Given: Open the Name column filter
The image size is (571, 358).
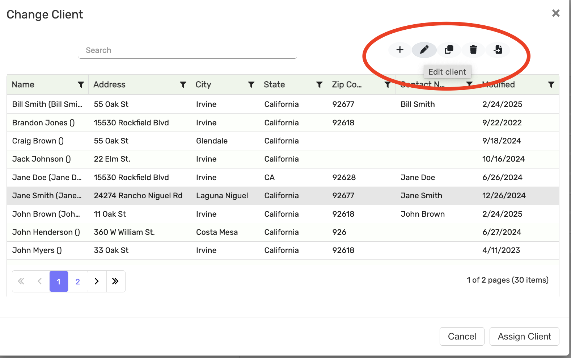Looking at the screenshot, I should coord(81,85).
